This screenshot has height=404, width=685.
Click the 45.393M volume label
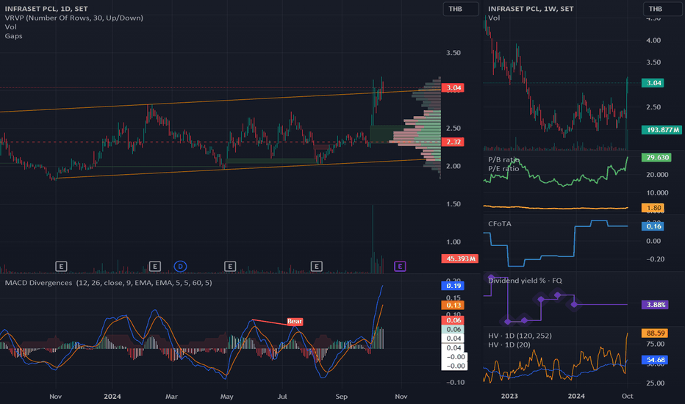tap(460, 259)
